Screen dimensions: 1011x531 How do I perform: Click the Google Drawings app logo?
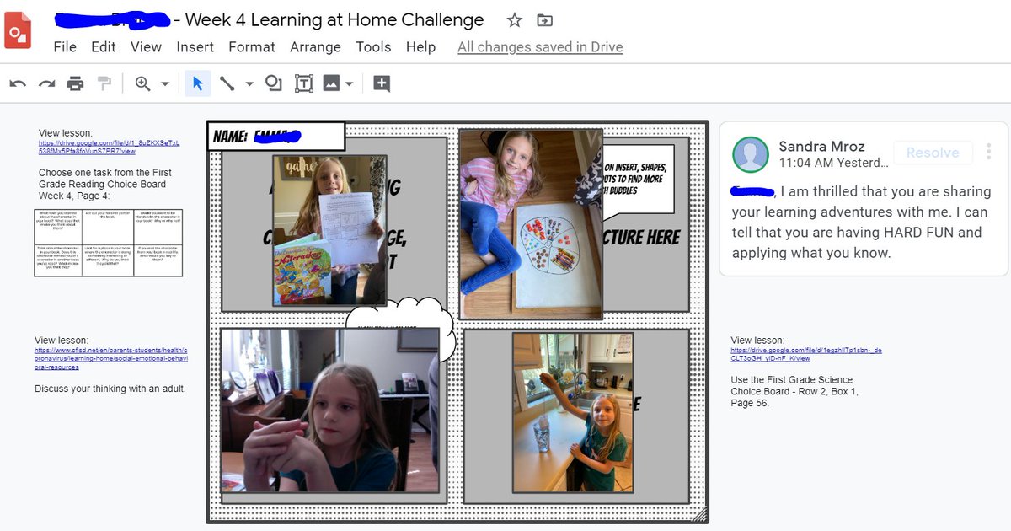click(x=18, y=31)
